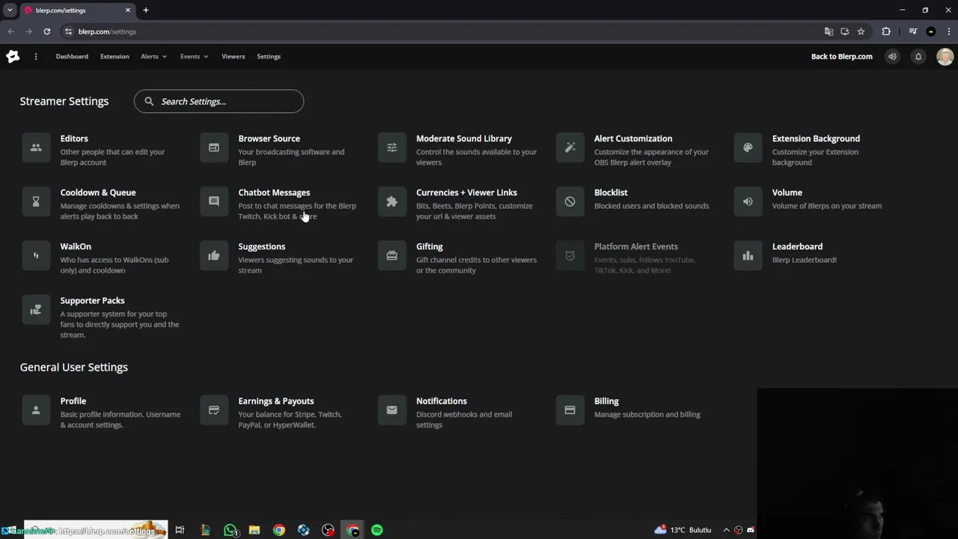The image size is (958, 539).
Task: Click the Blerp logo icon
Action: (x=13, y=56)
